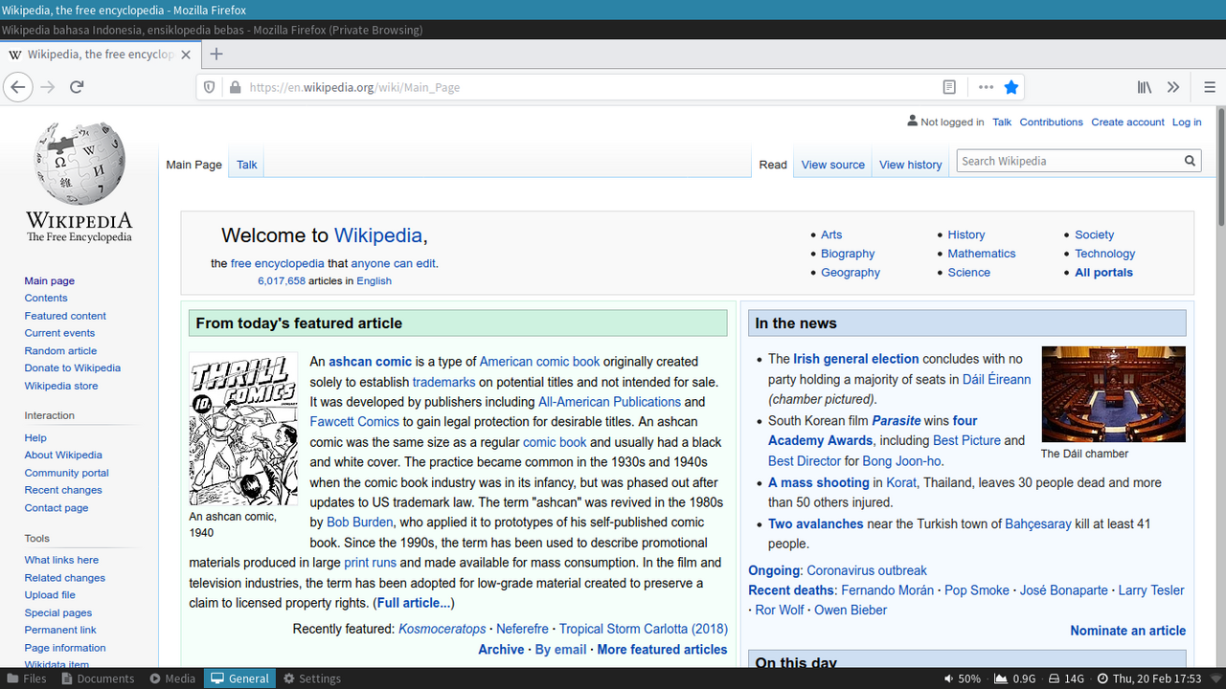Open Firefox hamburger menu
This screenshot has height=689, width=1226.
coord(1210,87)
